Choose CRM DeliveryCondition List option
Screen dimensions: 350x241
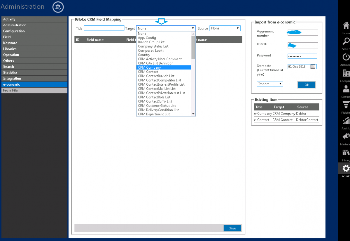point(164,110)
